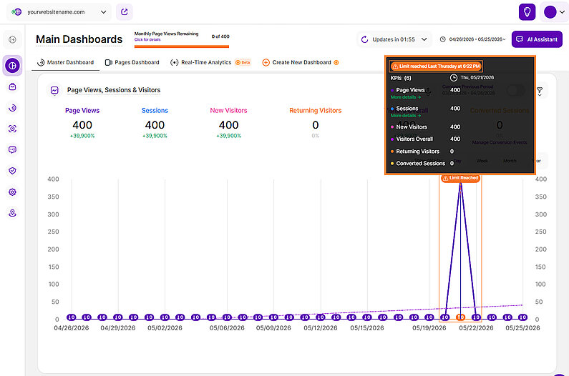Open the dashboards pie chart sidebar icon
The height and width of the screenshot is (376, 569).
pos(12,66)
